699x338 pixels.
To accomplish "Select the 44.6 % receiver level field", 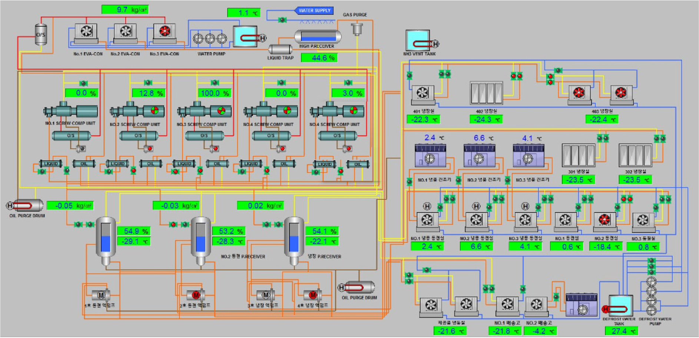I will click(319, 58).
